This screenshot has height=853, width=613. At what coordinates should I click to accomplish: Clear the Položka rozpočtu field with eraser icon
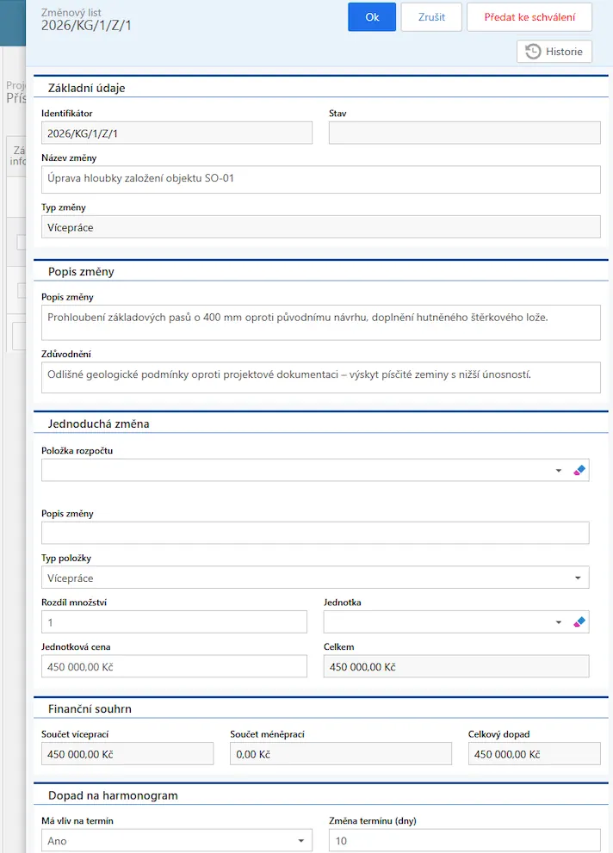tap(579, 471)
